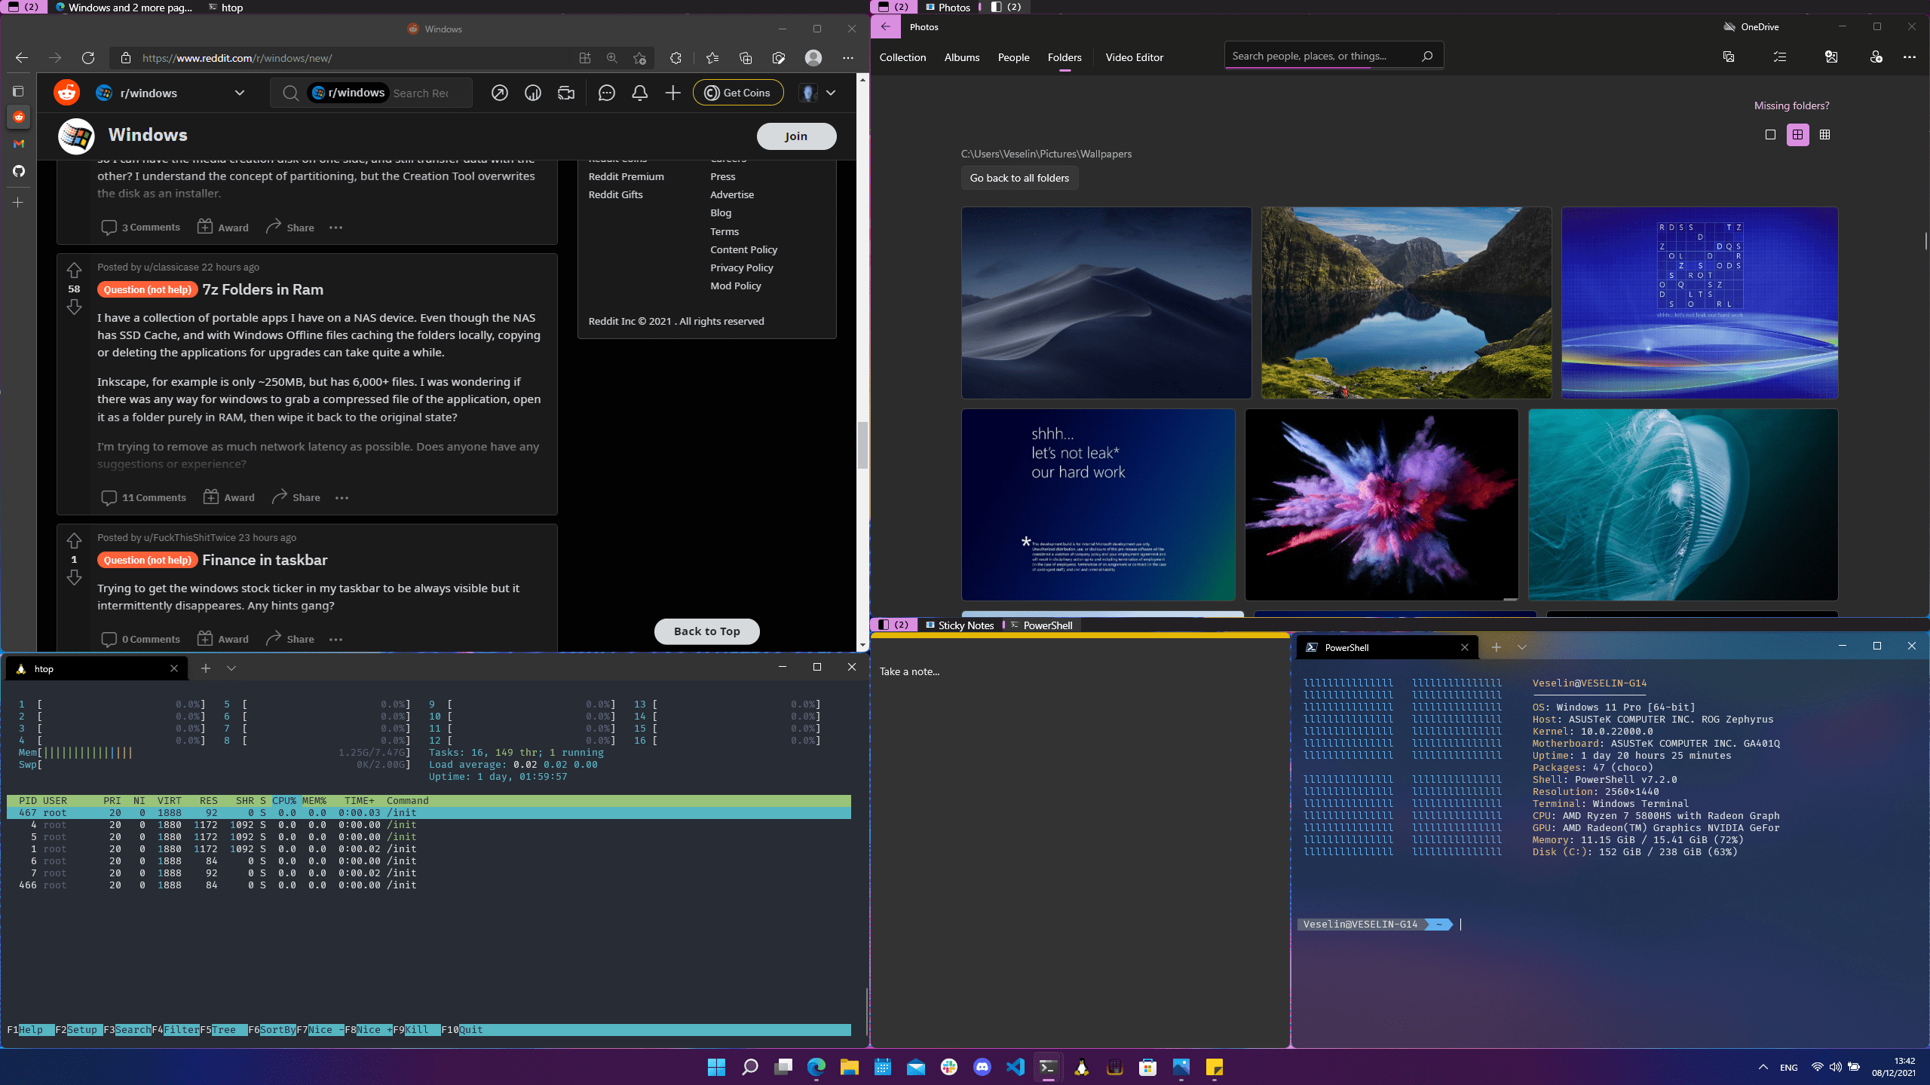Open Video Editor tab in Photos

[1134, 57]
